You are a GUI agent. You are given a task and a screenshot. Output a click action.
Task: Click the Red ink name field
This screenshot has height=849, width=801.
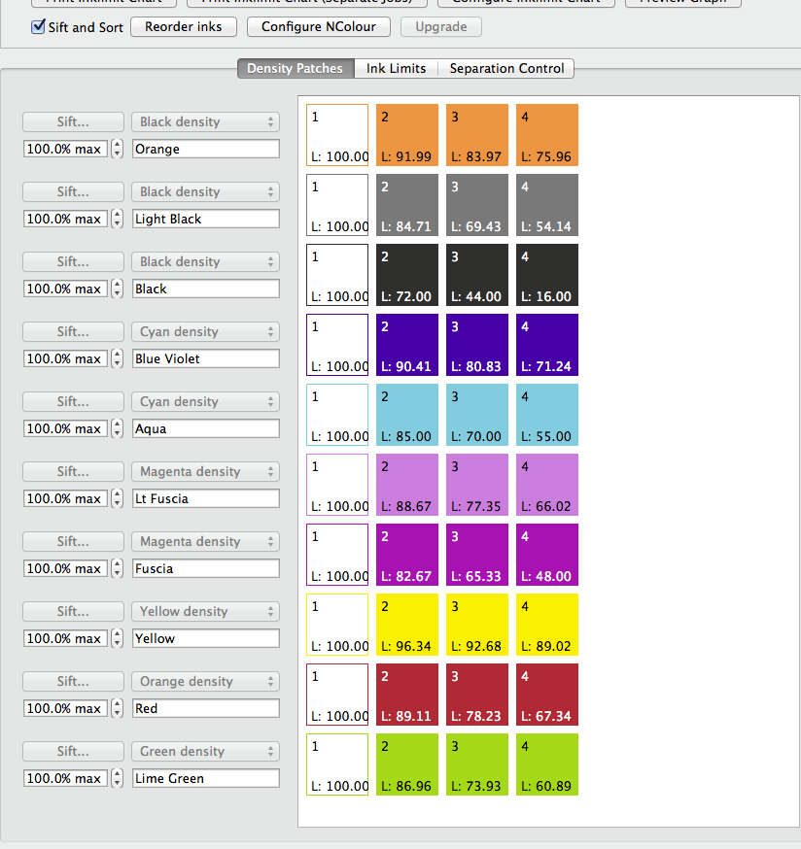point(206,708)
